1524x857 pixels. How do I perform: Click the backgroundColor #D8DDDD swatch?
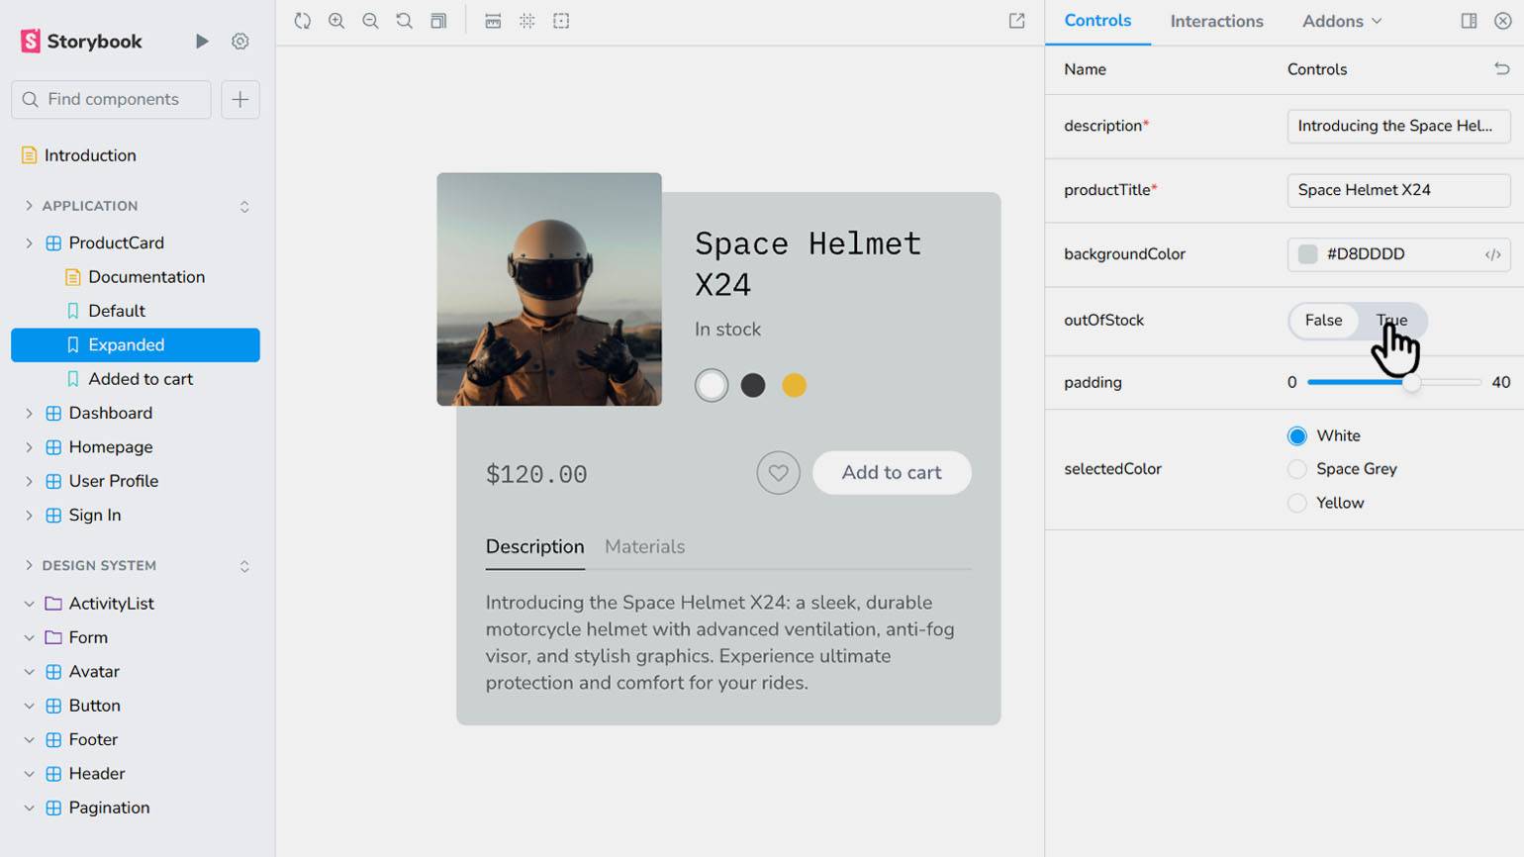click(x=1307, y=254)
